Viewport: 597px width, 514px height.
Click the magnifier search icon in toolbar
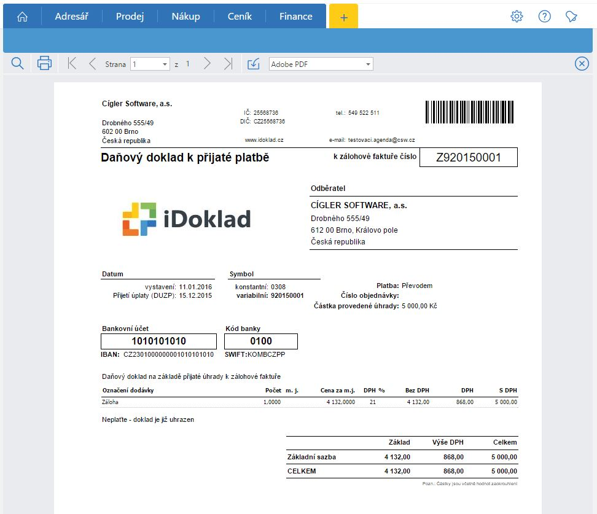coord(17,63)
